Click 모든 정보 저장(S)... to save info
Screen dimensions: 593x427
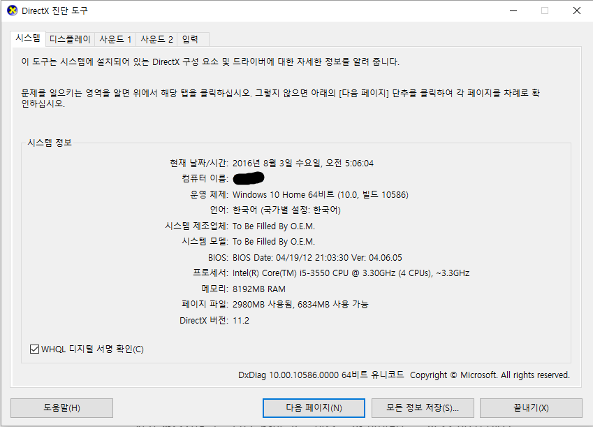click(x=423, y=407)
